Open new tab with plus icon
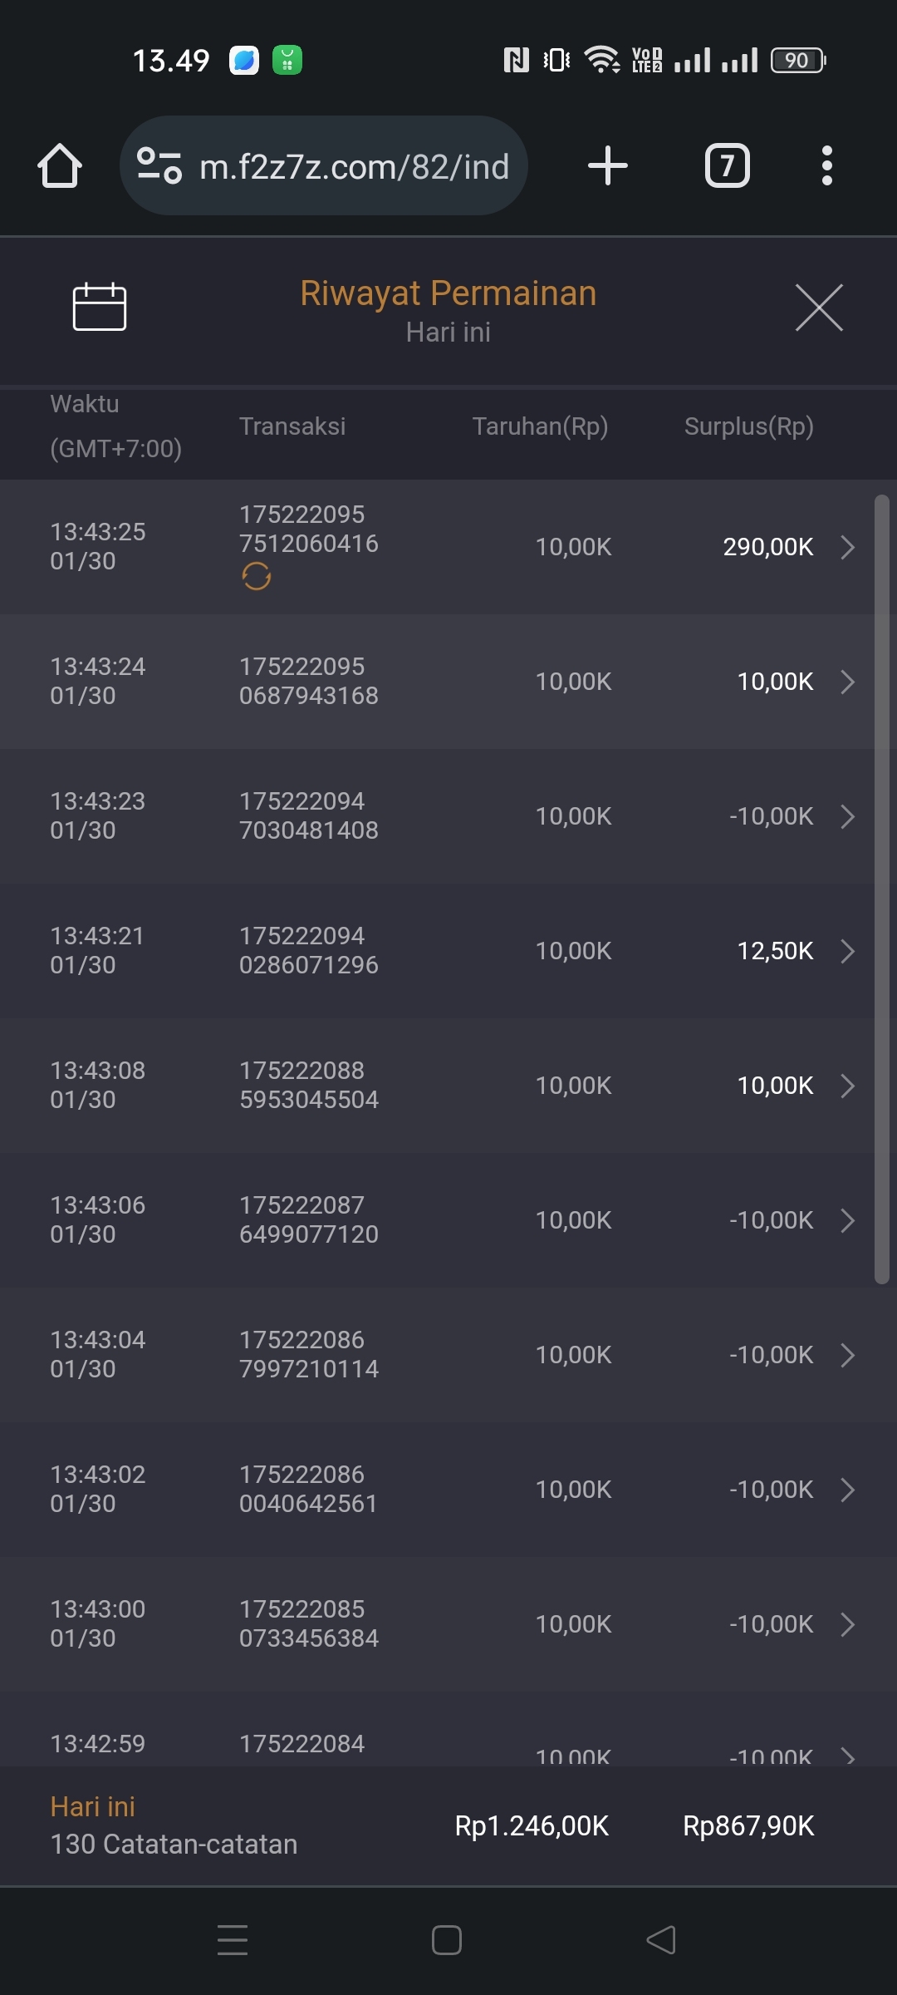The image size is (897, 1995). [607, 165]
